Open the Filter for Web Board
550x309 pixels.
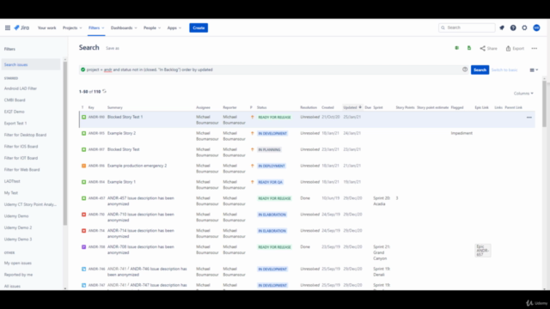pyautogui.click(x=21, y=170)
